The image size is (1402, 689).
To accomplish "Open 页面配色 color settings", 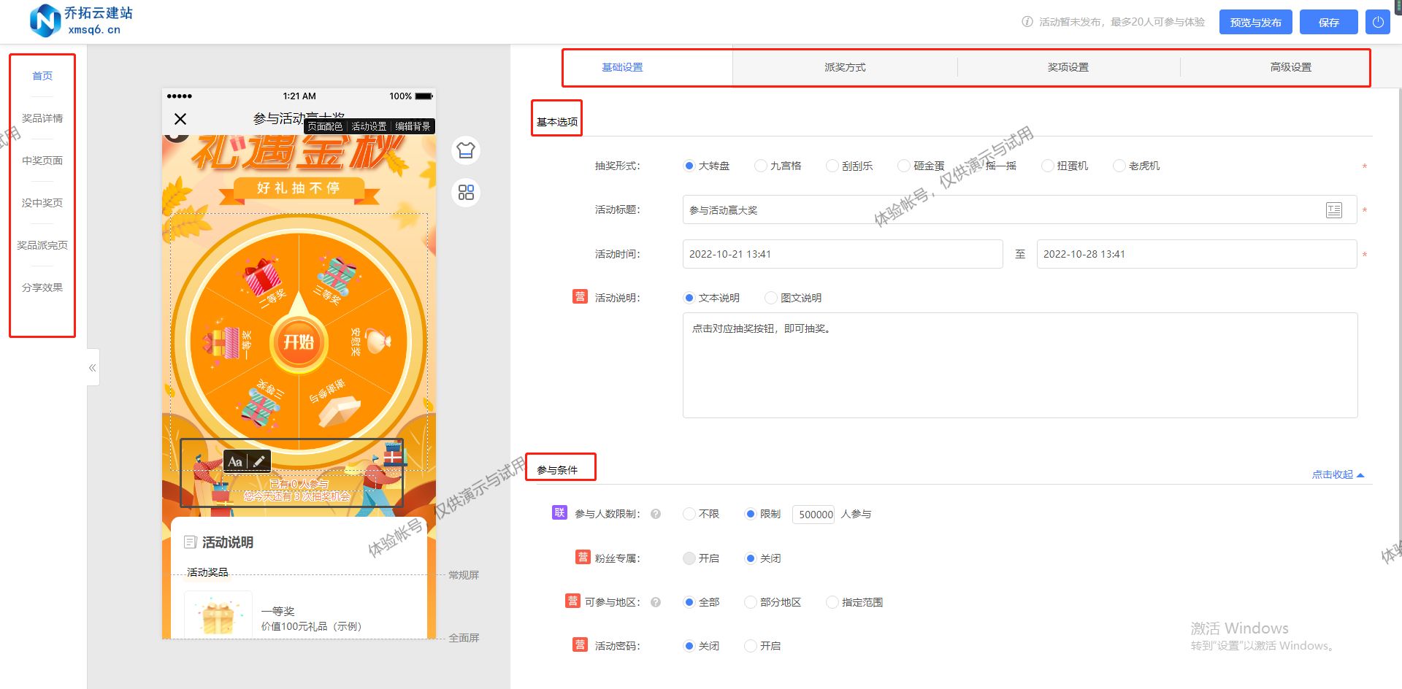I will [324, 126].
